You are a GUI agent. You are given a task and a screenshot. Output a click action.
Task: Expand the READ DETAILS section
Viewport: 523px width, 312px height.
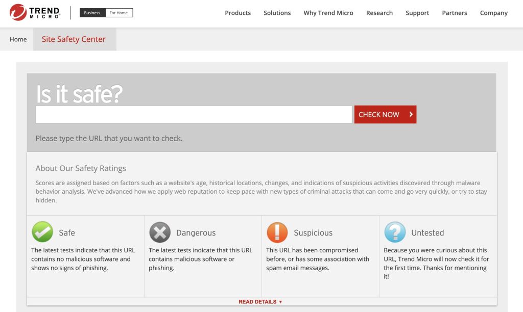click(x=260, y=302)
